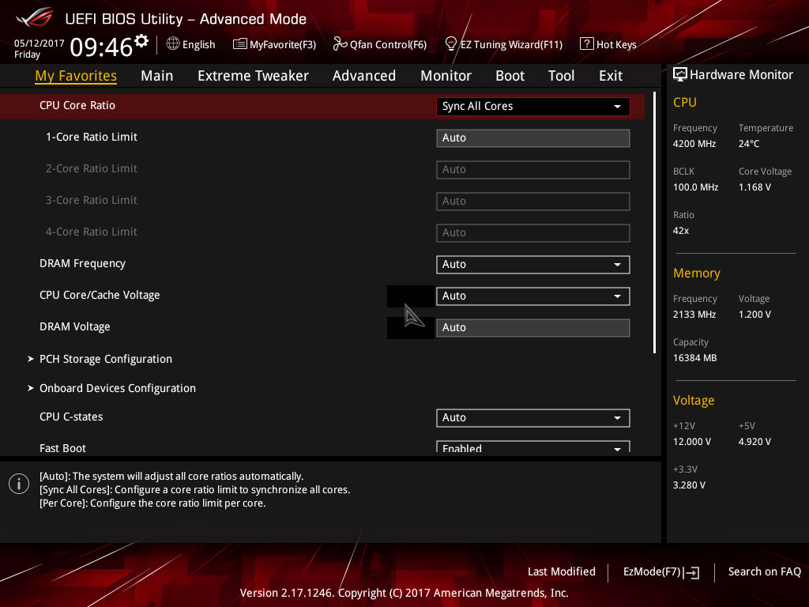The width and height of the screenshot is (809, 607).
Task: Click the Hardware Monitor display icon
Action: click(680, 74)
